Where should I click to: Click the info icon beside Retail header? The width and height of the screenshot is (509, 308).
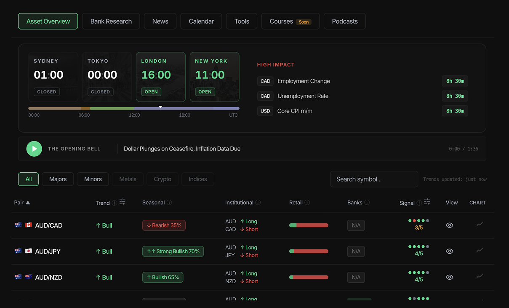point(307,202)
